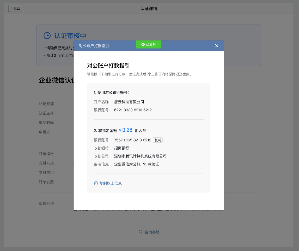The width and height of the screenshot is (299, 251).
Task: Select the account number 7557 0165 8210 6212
Action: [x=132, y=140]
